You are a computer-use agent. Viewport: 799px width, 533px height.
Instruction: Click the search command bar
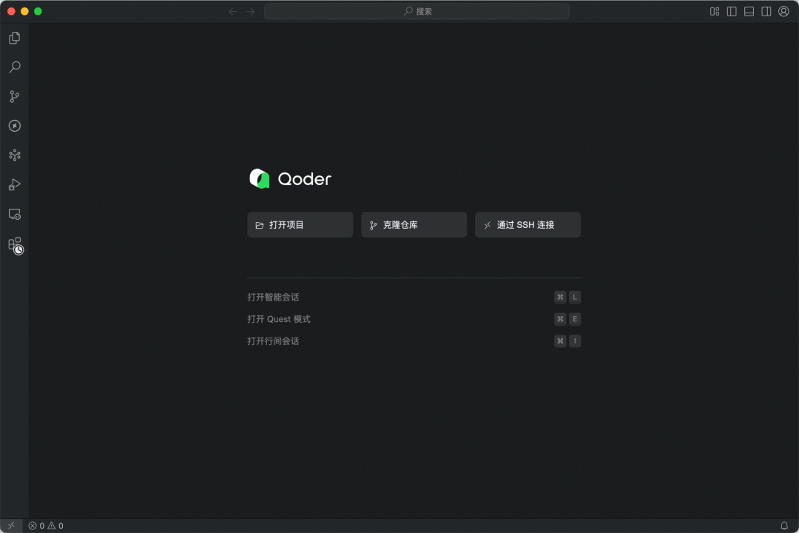(417, 11)
